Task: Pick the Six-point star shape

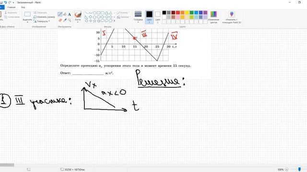Action: [x=99, y=21]
